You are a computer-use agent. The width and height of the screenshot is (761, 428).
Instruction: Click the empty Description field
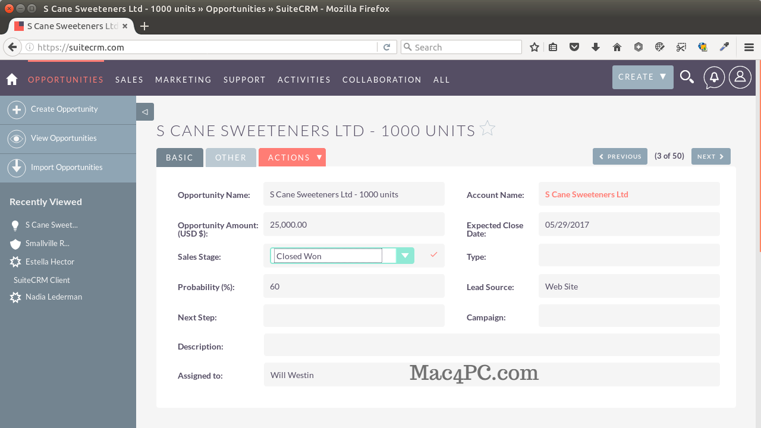[492, 345]
